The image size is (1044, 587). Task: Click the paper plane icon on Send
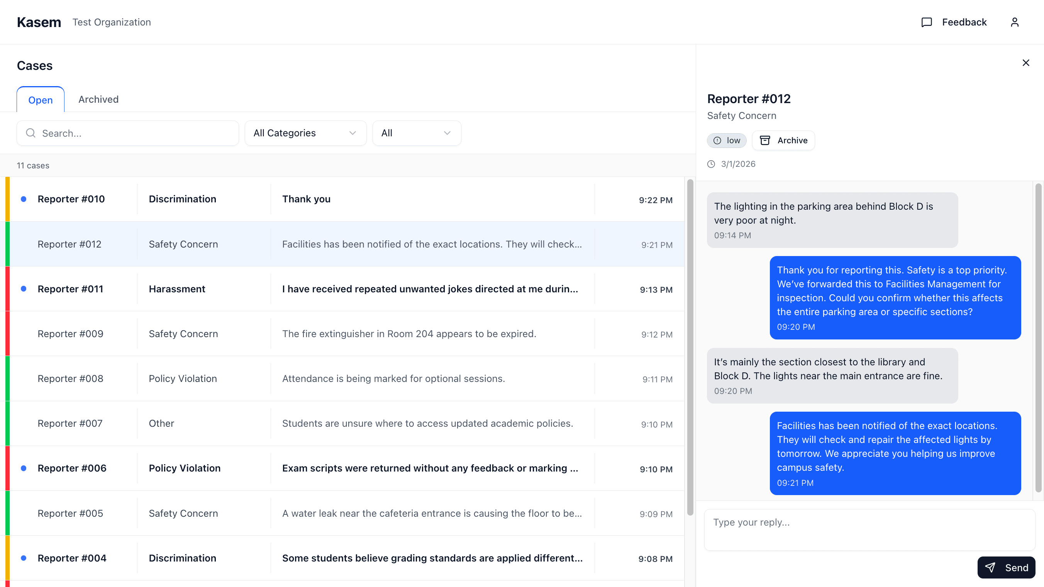coord(991,567)
